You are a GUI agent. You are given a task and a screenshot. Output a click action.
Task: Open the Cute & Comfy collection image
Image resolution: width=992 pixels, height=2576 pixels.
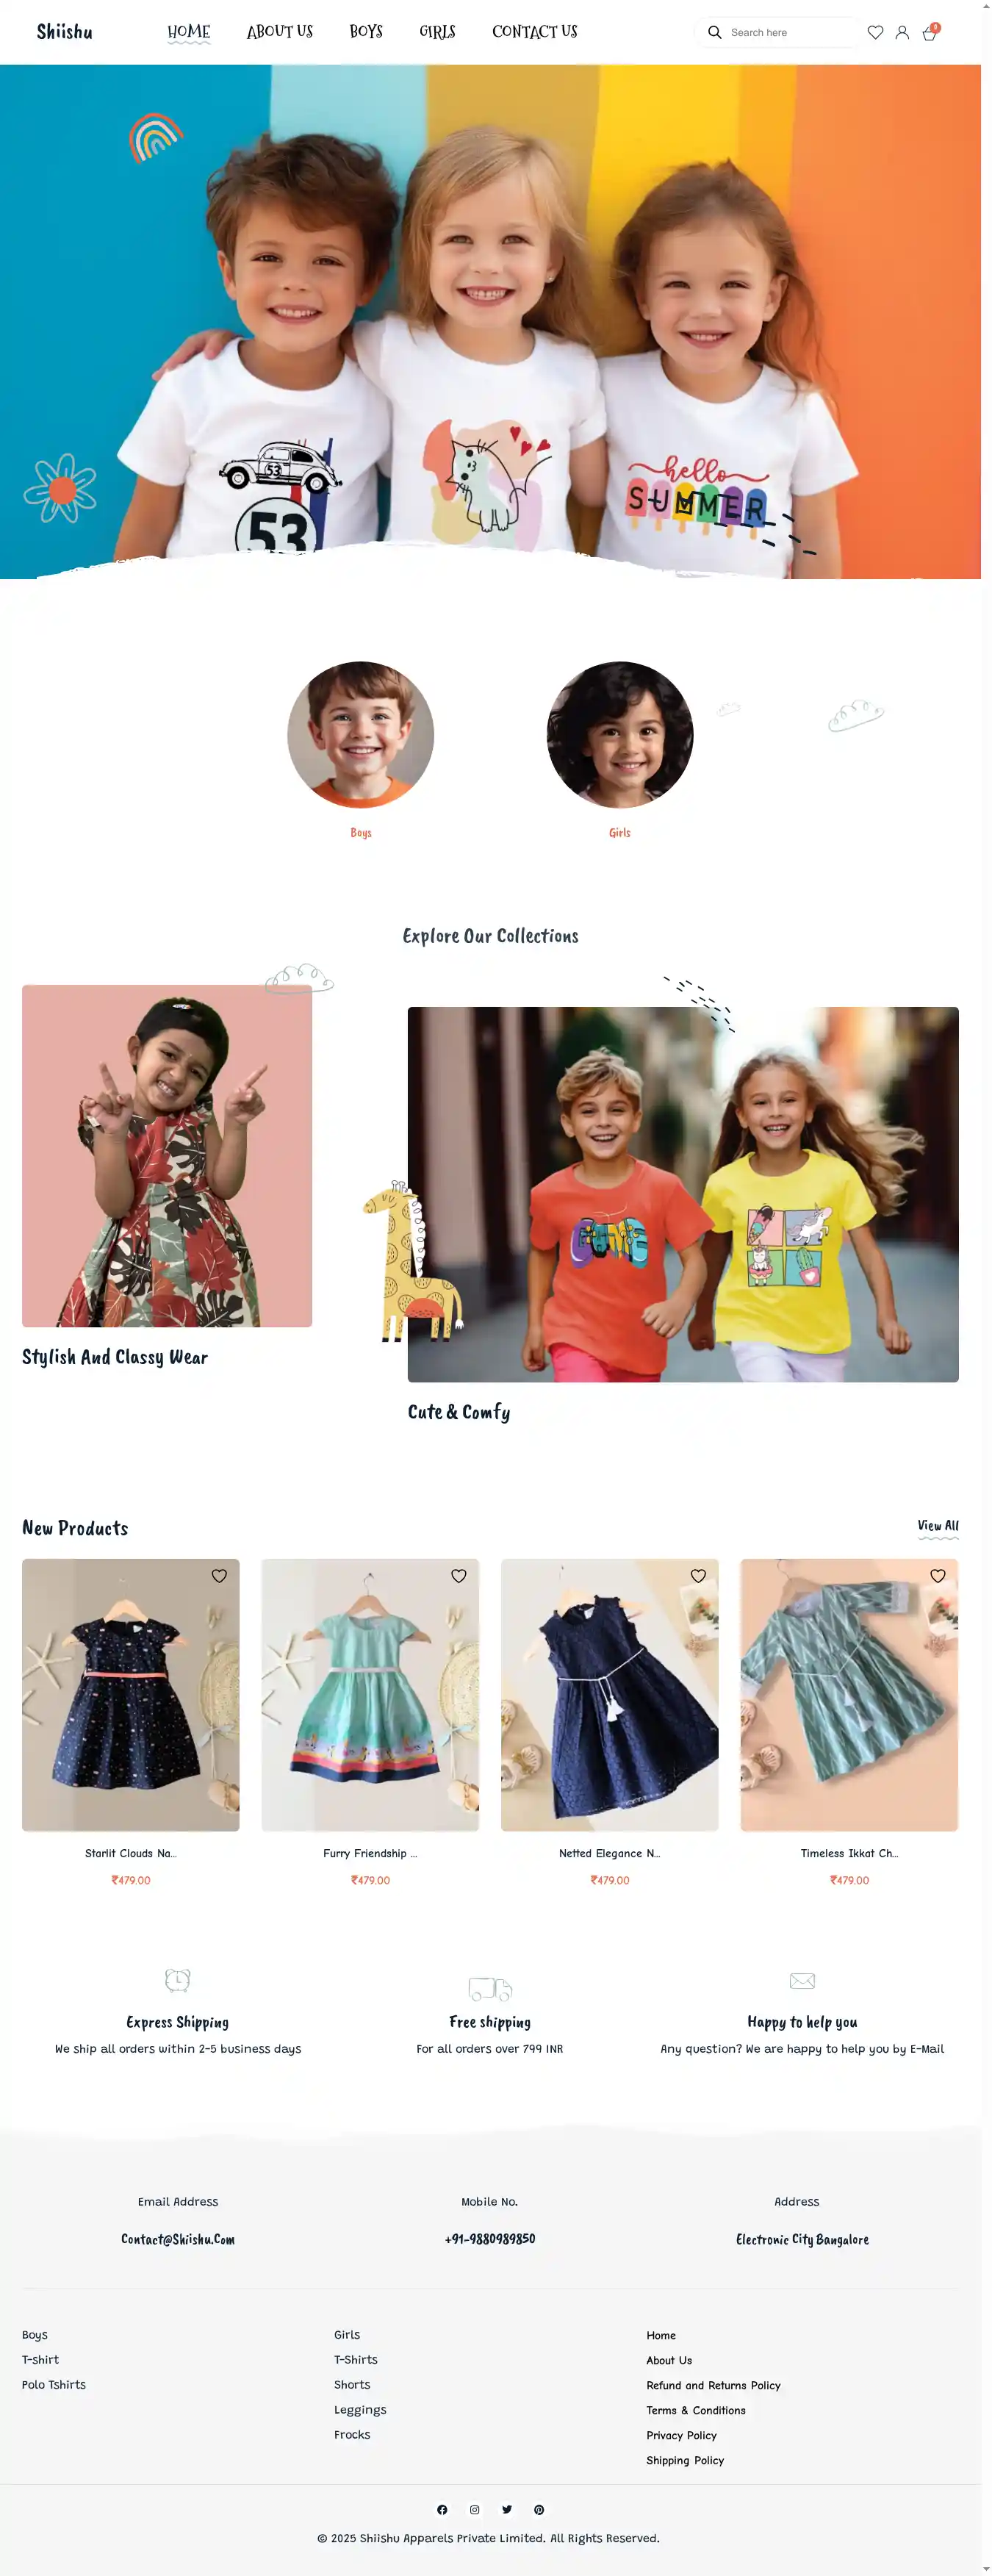tap(683, 1194)
